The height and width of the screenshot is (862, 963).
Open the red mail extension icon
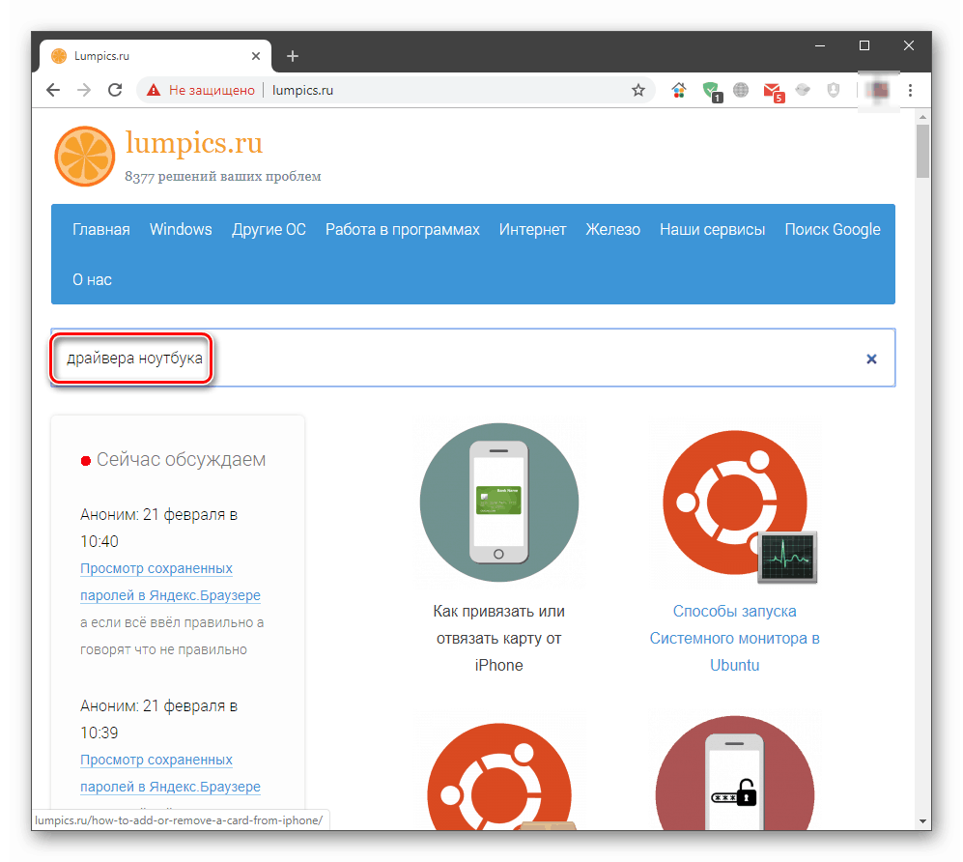coord(774,92)
